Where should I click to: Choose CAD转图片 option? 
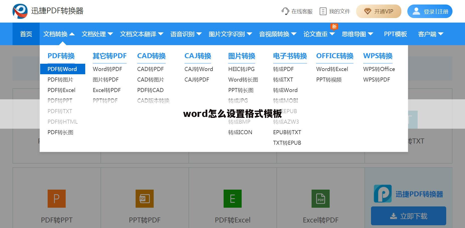point(151,80)
